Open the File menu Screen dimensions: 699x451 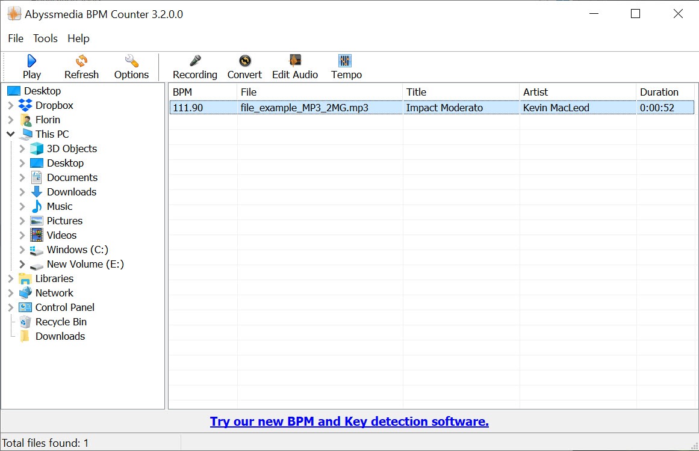pos(16,38)
